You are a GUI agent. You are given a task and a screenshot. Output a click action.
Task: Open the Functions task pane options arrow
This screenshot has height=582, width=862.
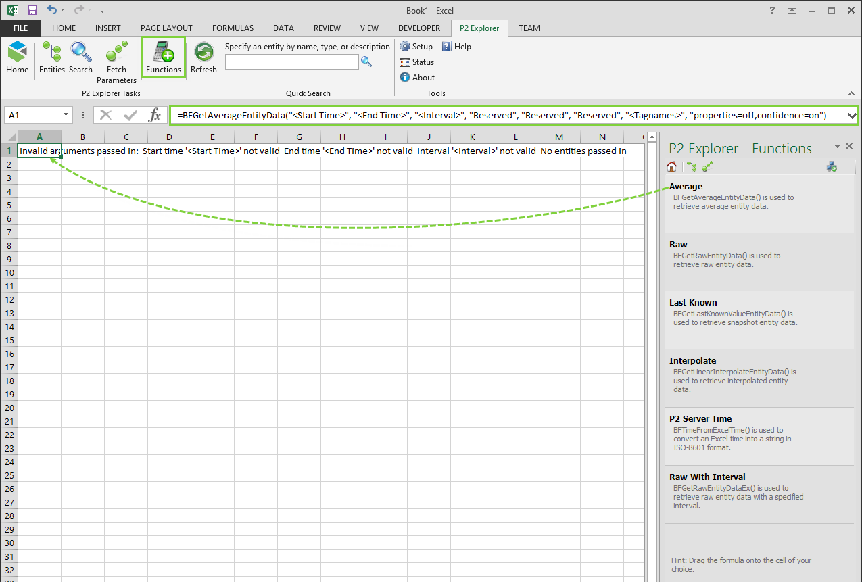(x=837, y=146)
